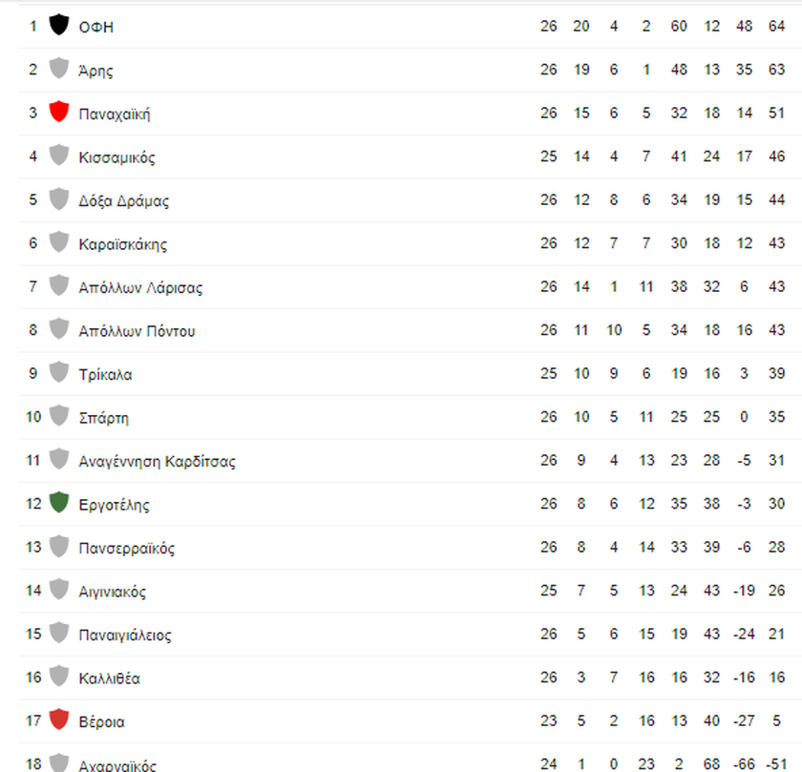The height and width of the screenshot is (772, 802).
Task: Select the Απόλλων Πόντου team name
Action: [137, 331]
